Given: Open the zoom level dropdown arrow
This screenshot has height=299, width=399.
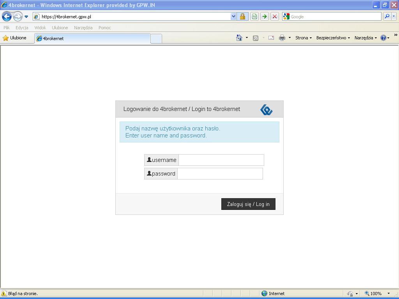Looking at the screenshot, I should tap(388, 294).
